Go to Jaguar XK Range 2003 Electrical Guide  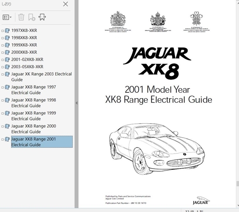(x=41, y=77)
